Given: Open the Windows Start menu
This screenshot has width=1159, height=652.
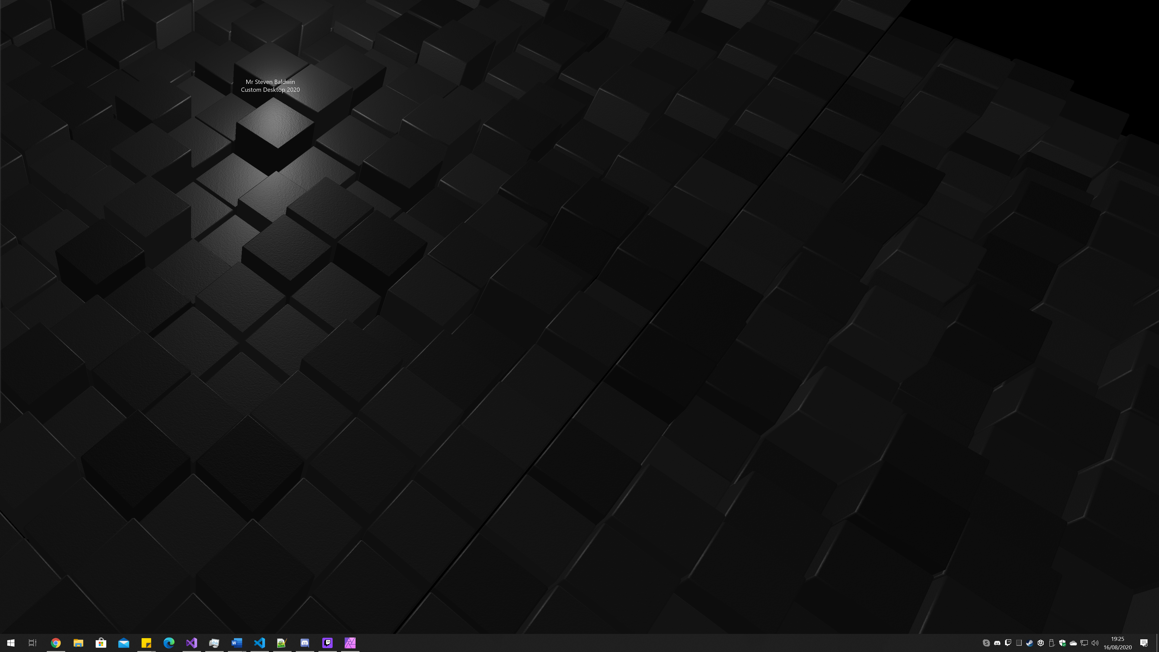Looking at the screenshot, I should click(x=11, y=643).
